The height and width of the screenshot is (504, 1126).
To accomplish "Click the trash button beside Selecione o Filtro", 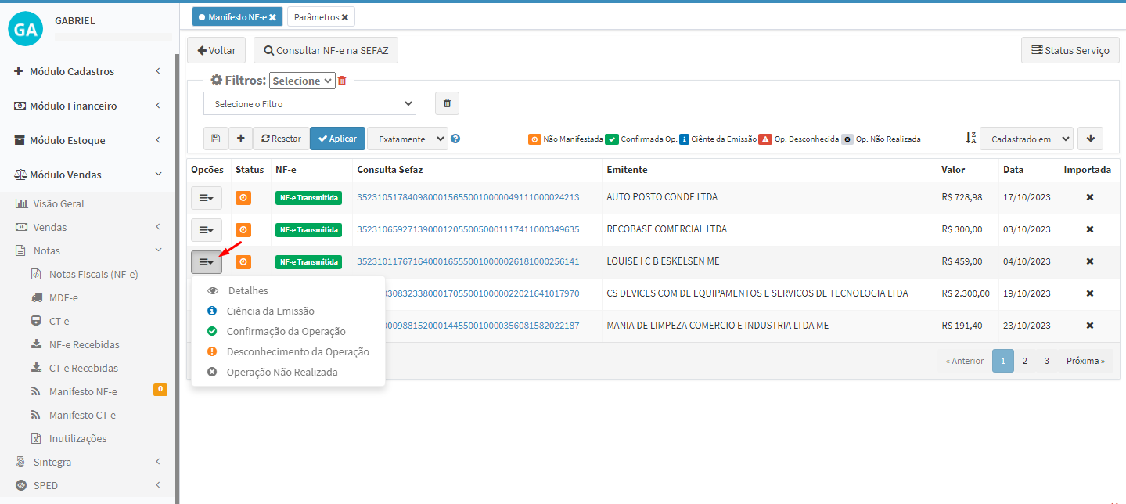I will [447, 103].
